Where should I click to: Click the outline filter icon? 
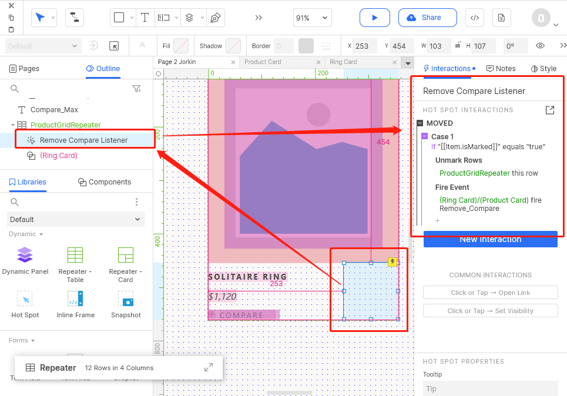[x=136, y=89]
